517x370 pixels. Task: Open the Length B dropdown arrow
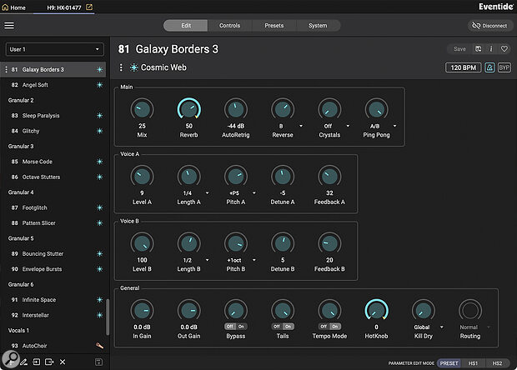coord(207,260)
